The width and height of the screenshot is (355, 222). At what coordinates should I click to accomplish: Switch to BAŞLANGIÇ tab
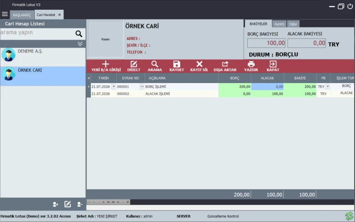[22, 15]
